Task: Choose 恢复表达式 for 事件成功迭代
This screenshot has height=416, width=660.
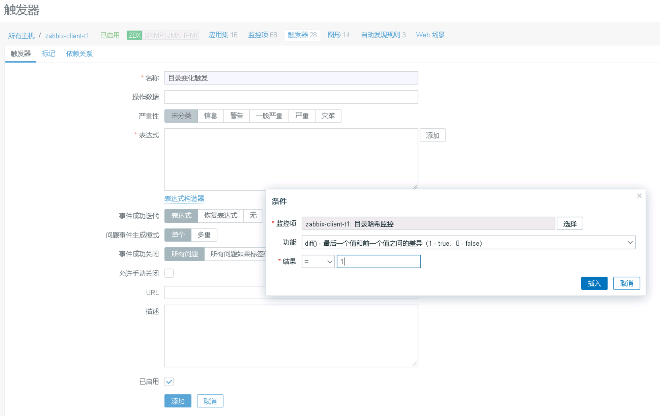Action: (x=221, y=216)
